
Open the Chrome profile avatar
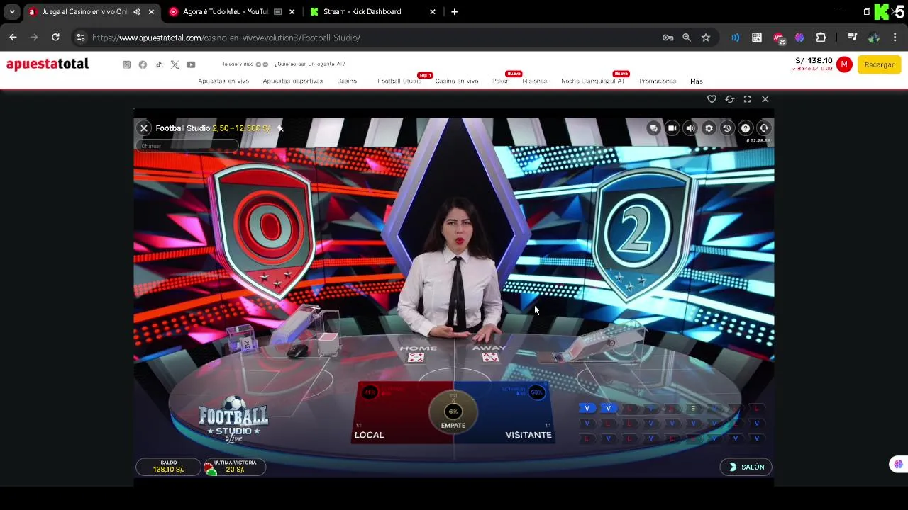pyautogui.click(x=874, y=38)
